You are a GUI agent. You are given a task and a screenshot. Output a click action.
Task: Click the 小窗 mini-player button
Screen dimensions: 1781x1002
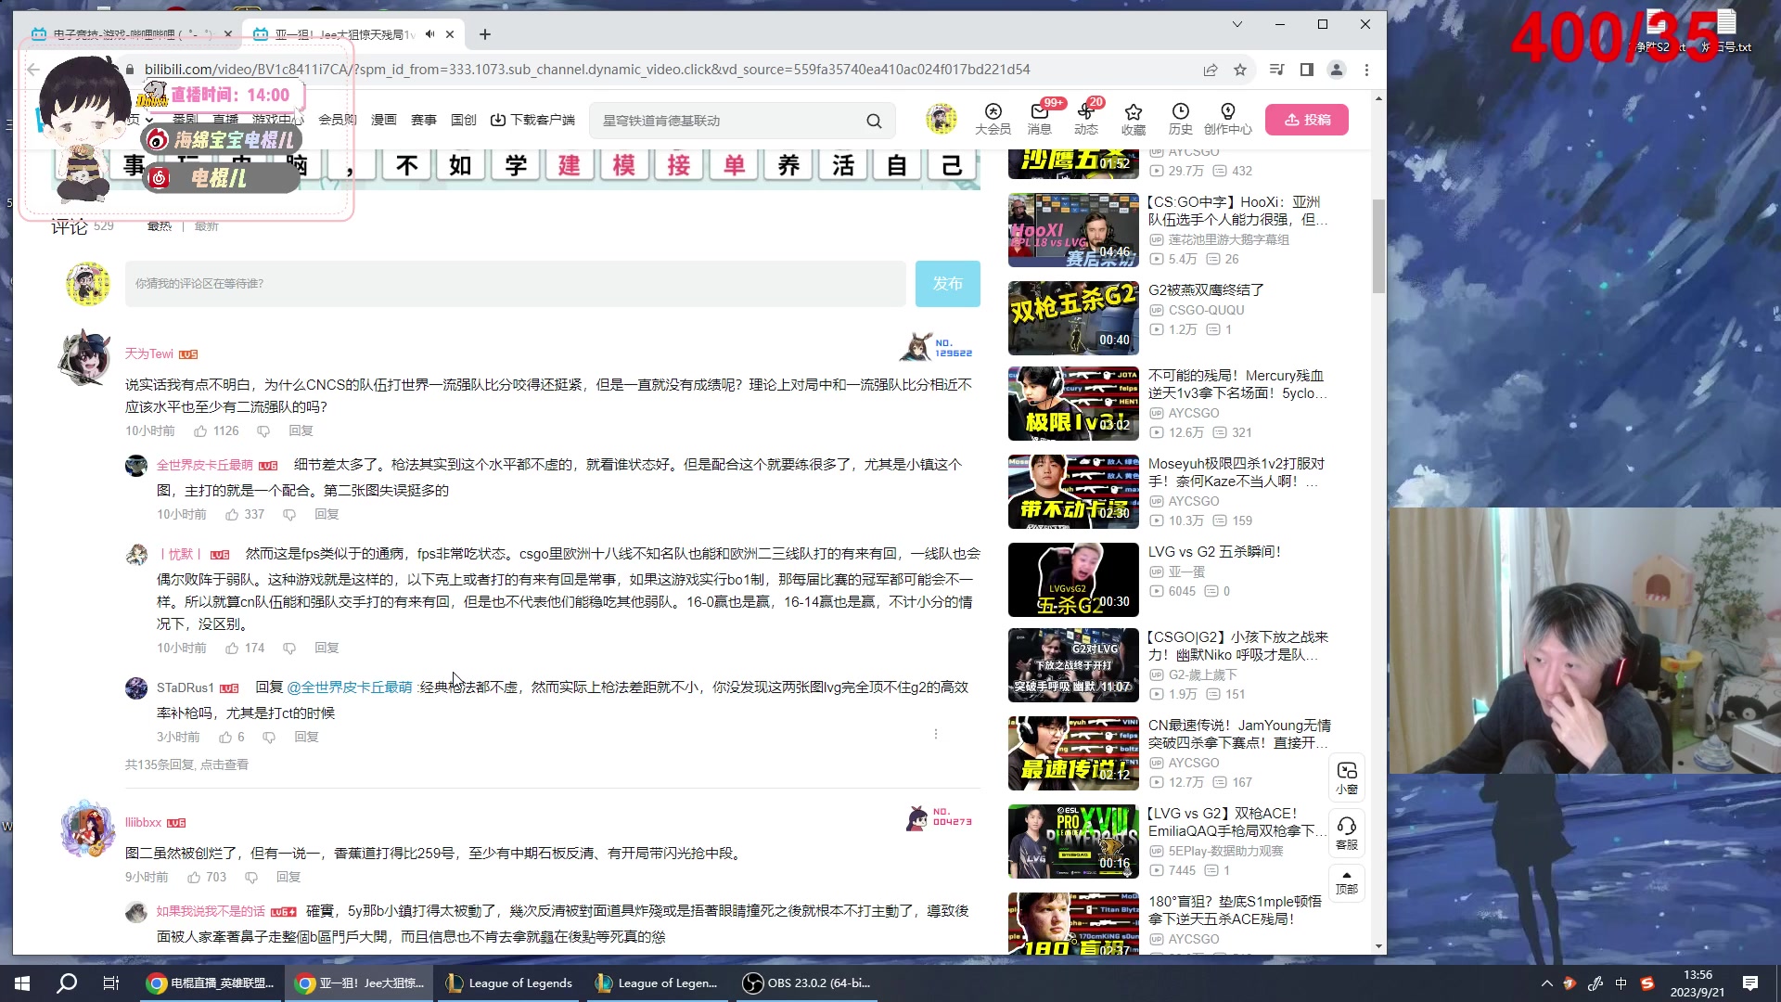(x=1347, y=777)
